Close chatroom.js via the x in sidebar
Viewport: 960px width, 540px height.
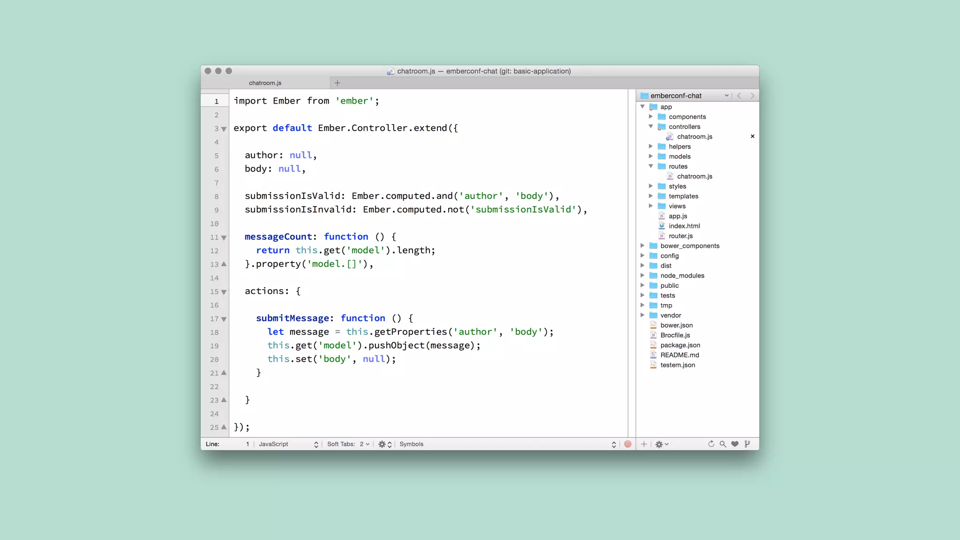click(752, 136)
